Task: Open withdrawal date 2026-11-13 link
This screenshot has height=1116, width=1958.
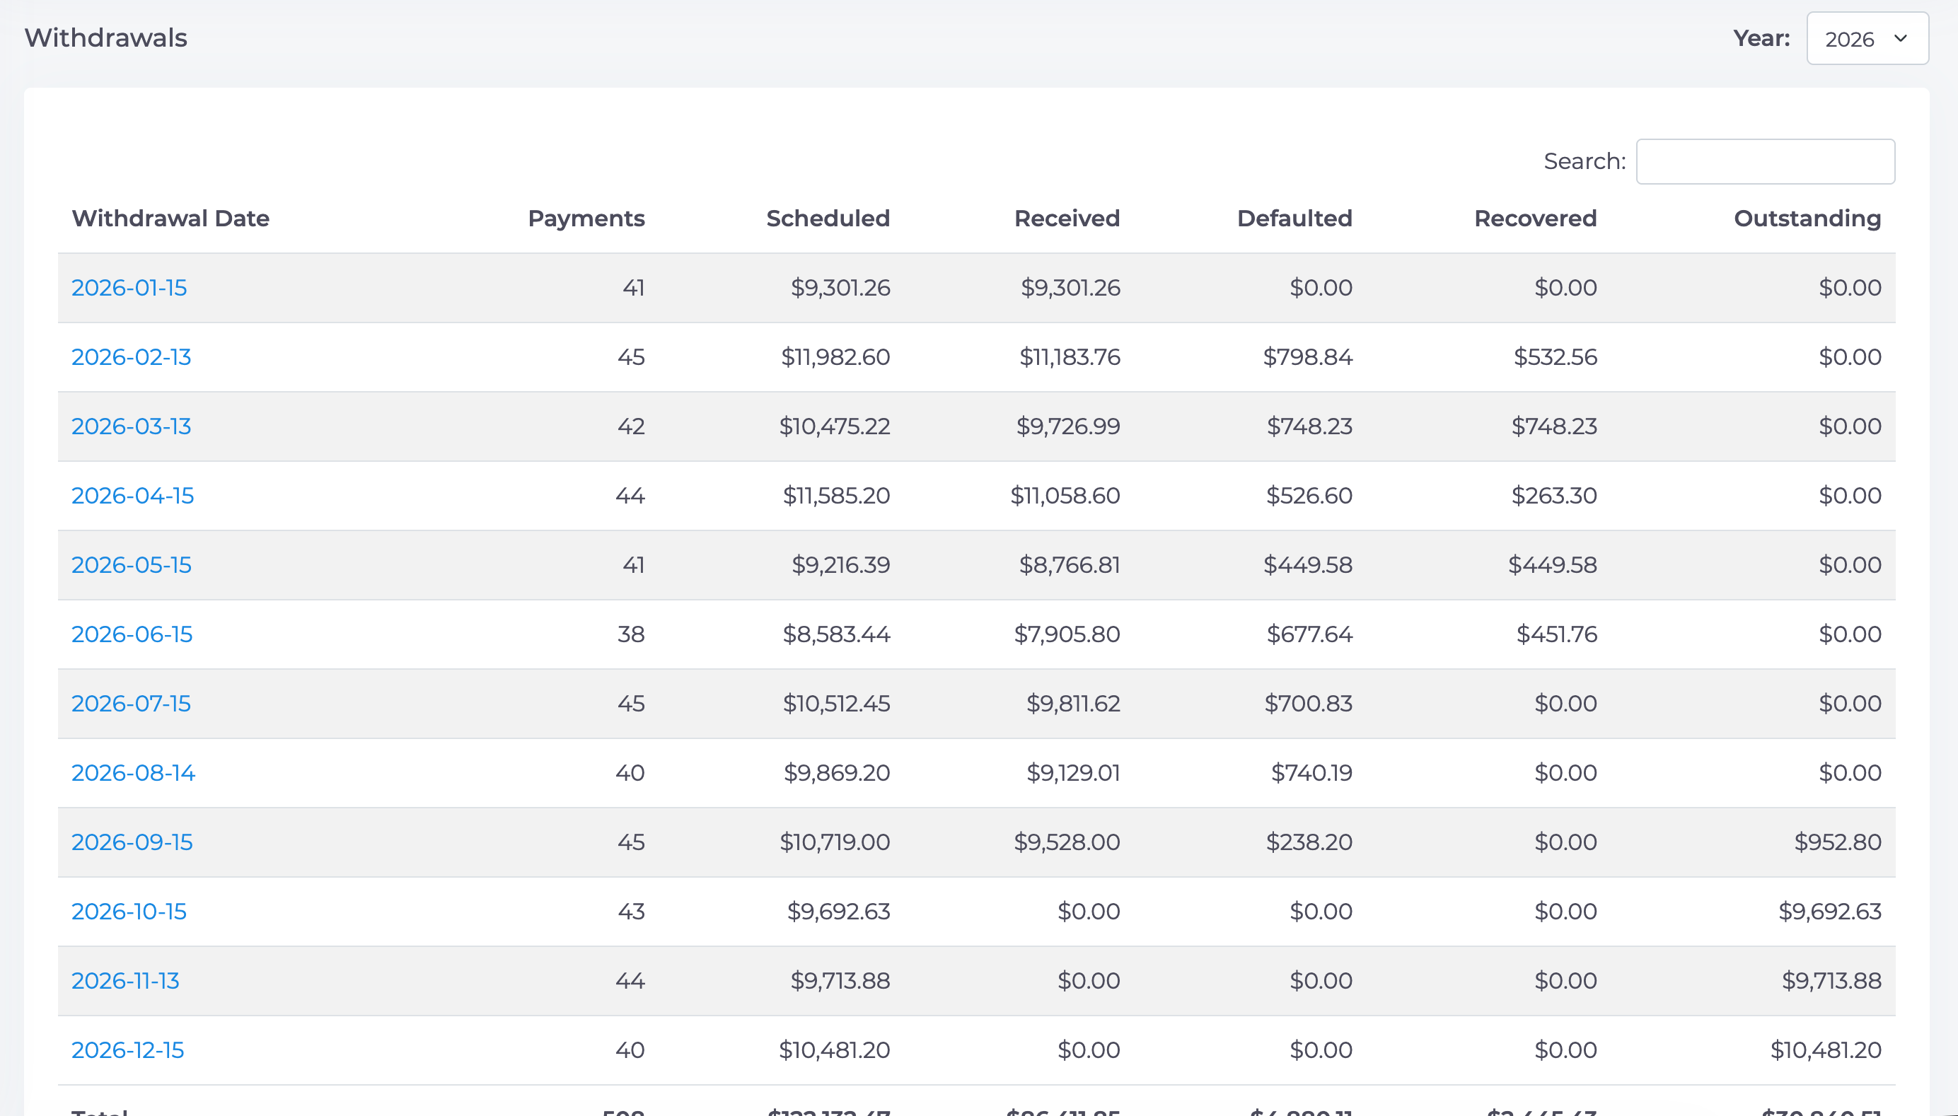Action: coord(125,980)
